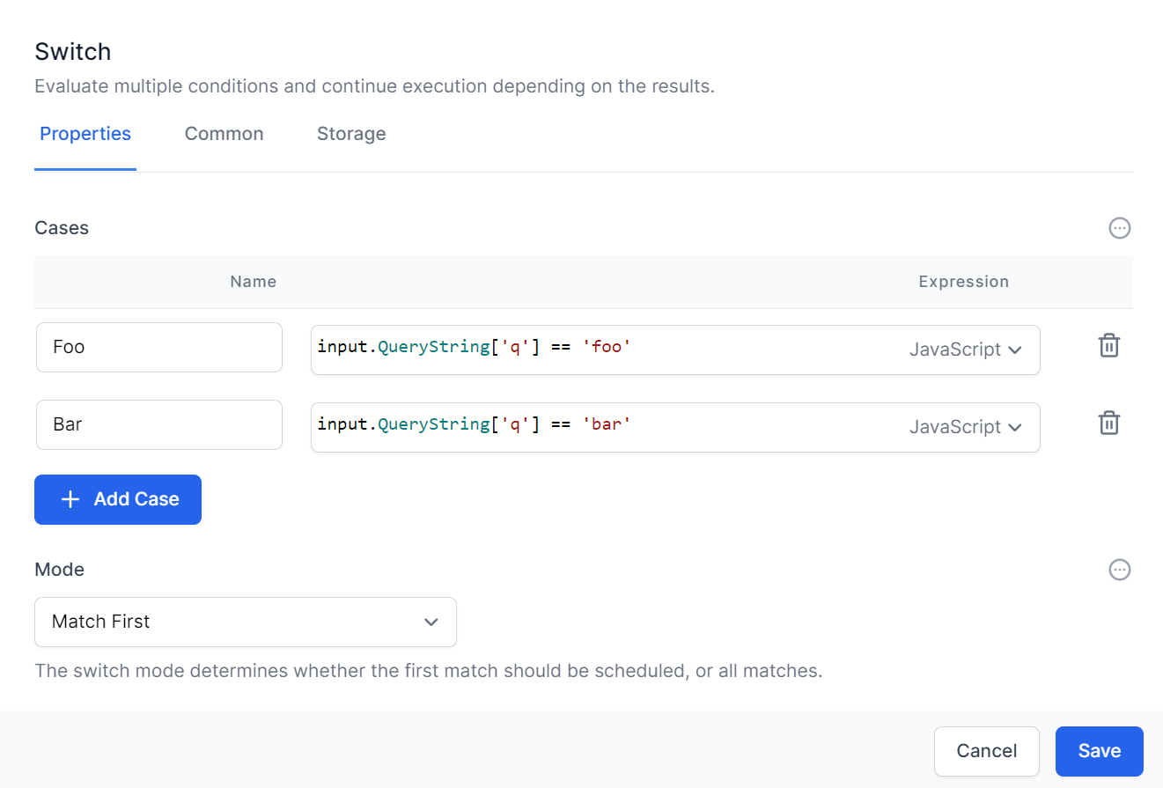
Task: Expand the Match First mode dropdown
Action: (245, 622)
